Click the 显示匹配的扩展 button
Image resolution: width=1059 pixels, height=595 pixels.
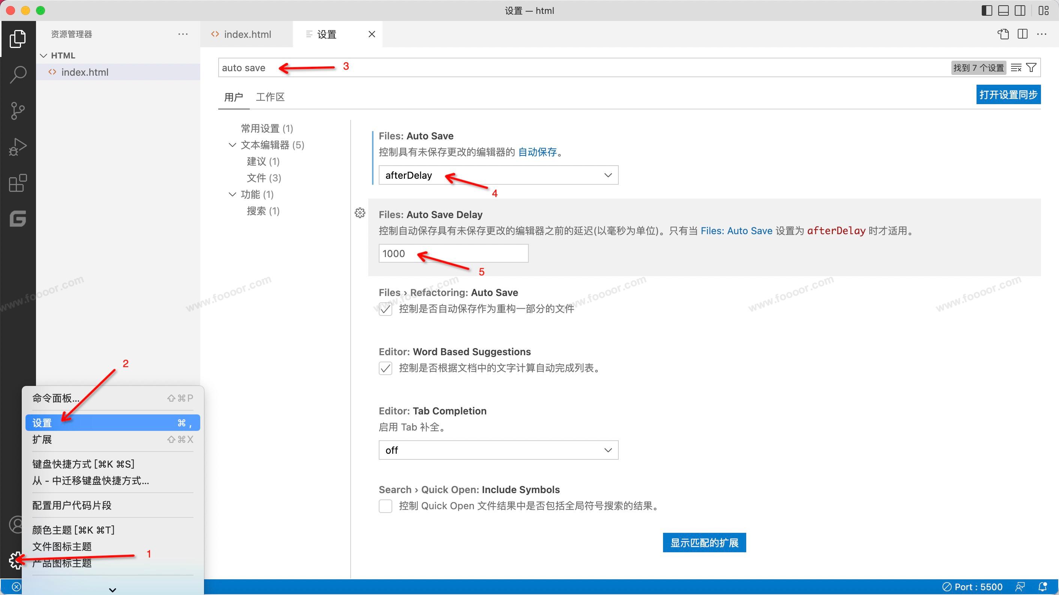(x=704, y=543)
